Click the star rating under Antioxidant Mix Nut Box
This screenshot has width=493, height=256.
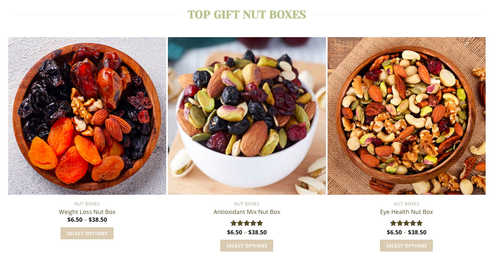pos(247,223)
